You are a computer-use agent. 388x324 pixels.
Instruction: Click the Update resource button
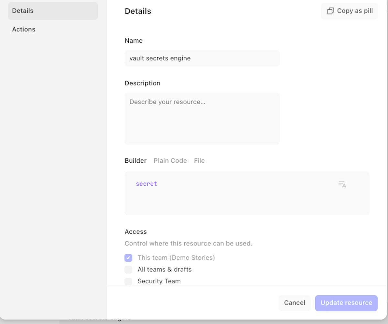(x=346, y=303)
